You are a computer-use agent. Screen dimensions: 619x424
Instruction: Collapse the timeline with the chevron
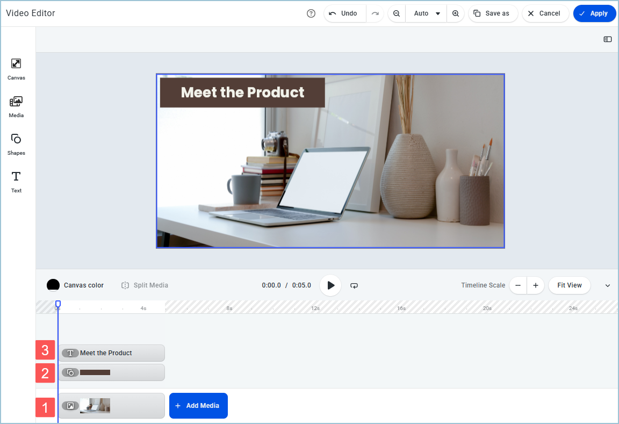tap(608, 285)
